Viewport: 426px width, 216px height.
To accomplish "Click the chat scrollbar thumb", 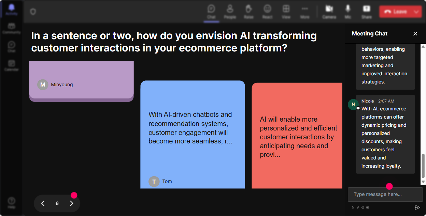I will [423, 166].
